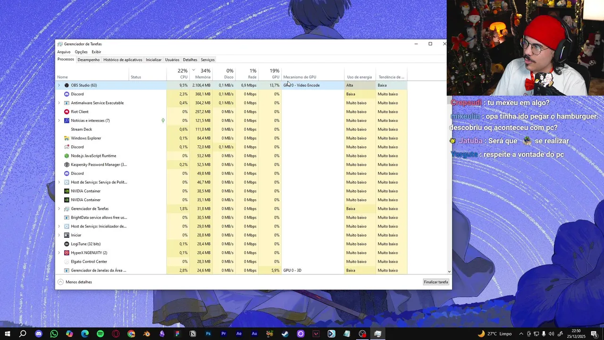This screenshot has width=604, height=340.
Task: Click the HyperX NGENUITY process icon
Action: coord(67,253)
